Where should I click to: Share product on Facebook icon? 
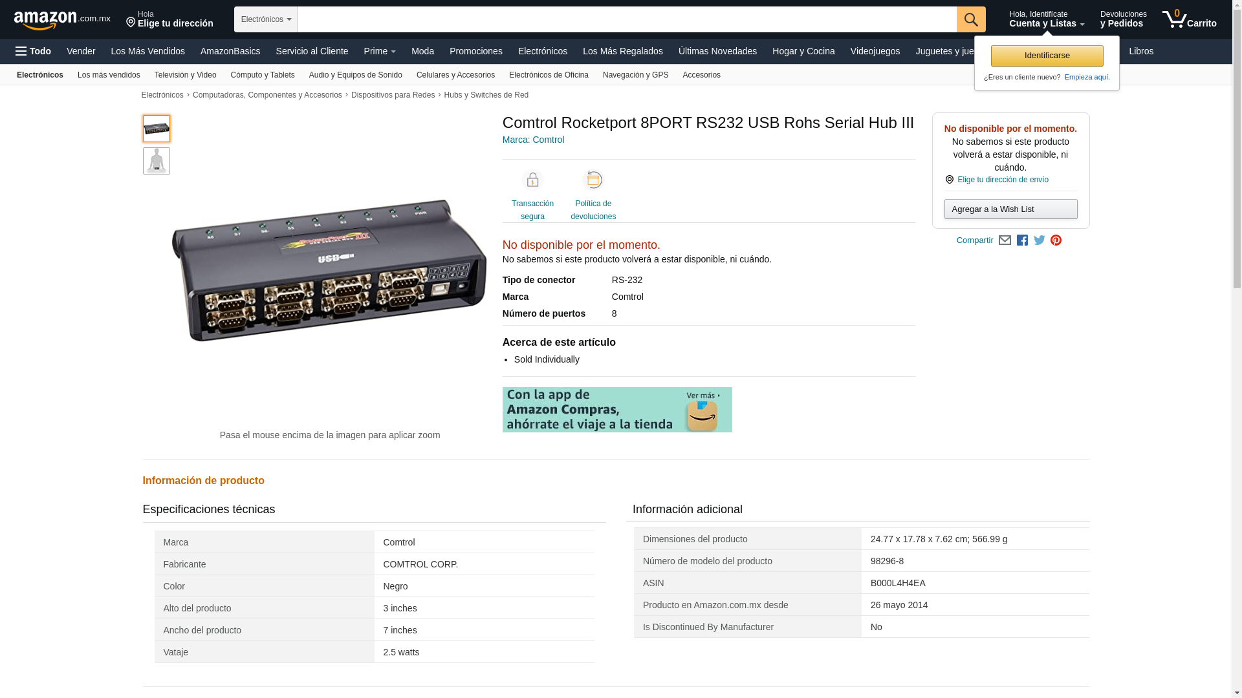tap(1022, 240)
